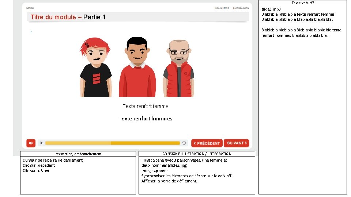Click the "CONSIGNE ILLUSTRATION / INTEGRATION" header
Screen dimensions: 351x197
coord(197,154)
